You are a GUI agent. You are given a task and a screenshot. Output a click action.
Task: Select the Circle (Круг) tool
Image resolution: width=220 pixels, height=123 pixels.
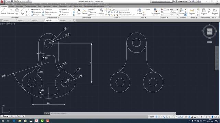17,11
